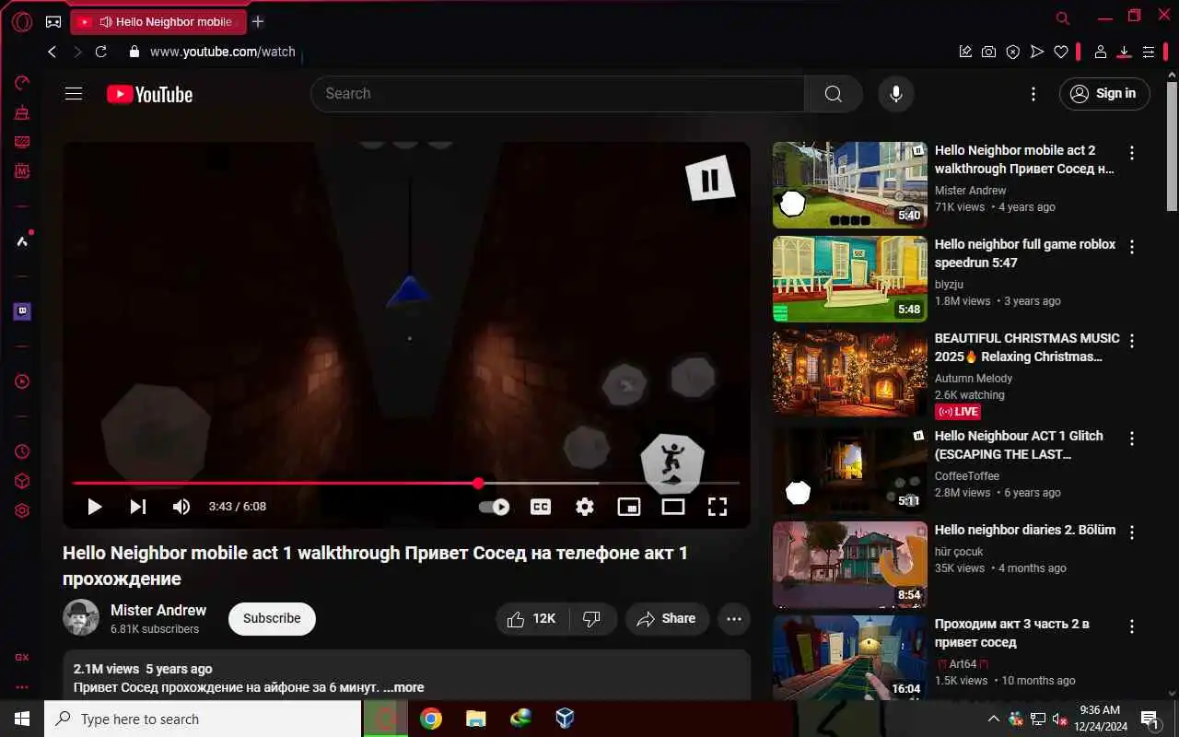Take a snapshot with camera icon

pyautogui.click(x=988, y=52)
